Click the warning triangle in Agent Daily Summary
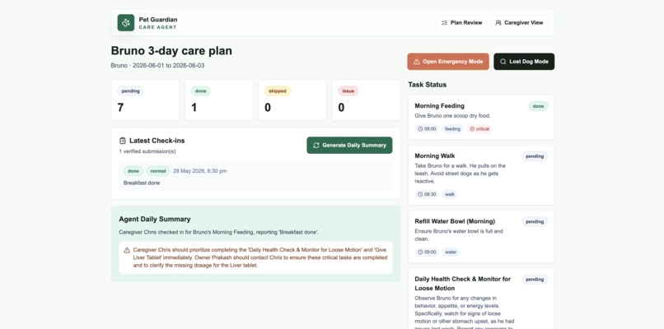 127,250
